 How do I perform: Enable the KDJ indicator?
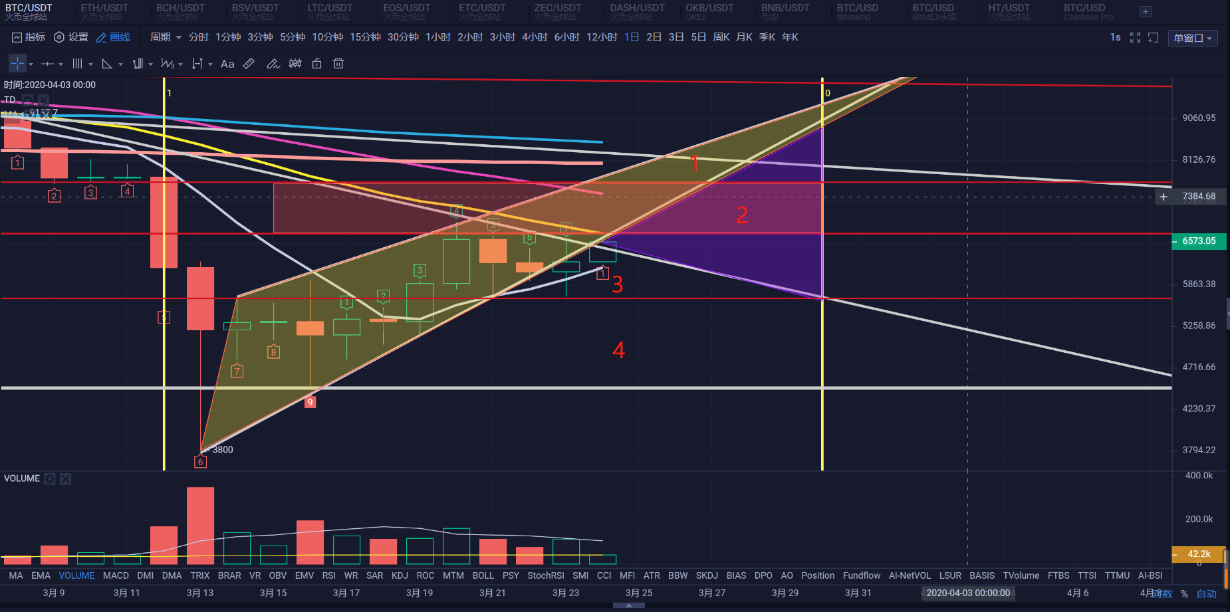(x=400, y=575)
